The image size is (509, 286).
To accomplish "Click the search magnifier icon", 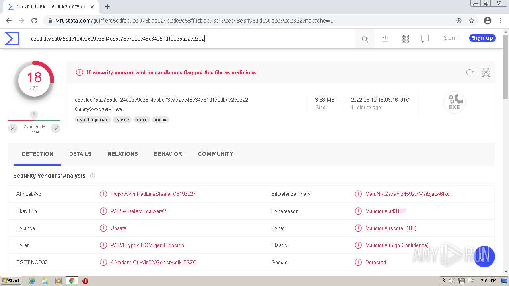I will click(365, 39).
